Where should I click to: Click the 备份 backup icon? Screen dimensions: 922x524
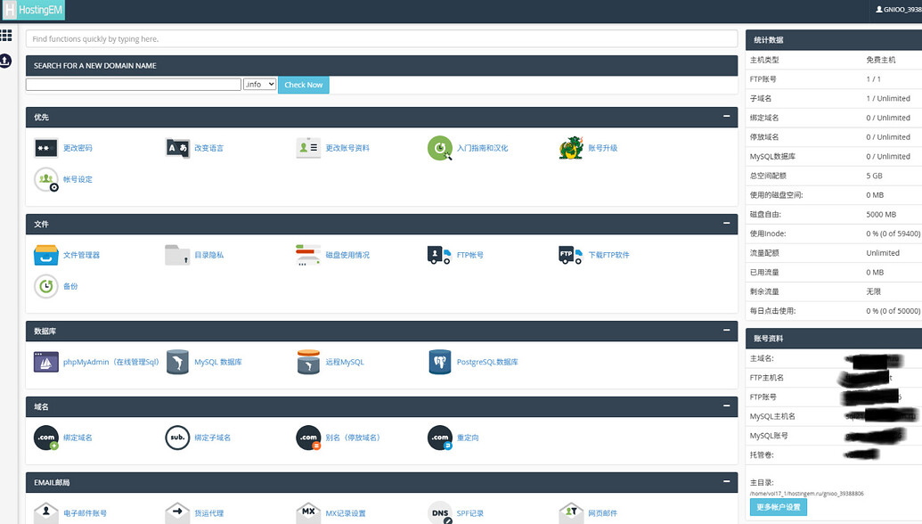46,286
